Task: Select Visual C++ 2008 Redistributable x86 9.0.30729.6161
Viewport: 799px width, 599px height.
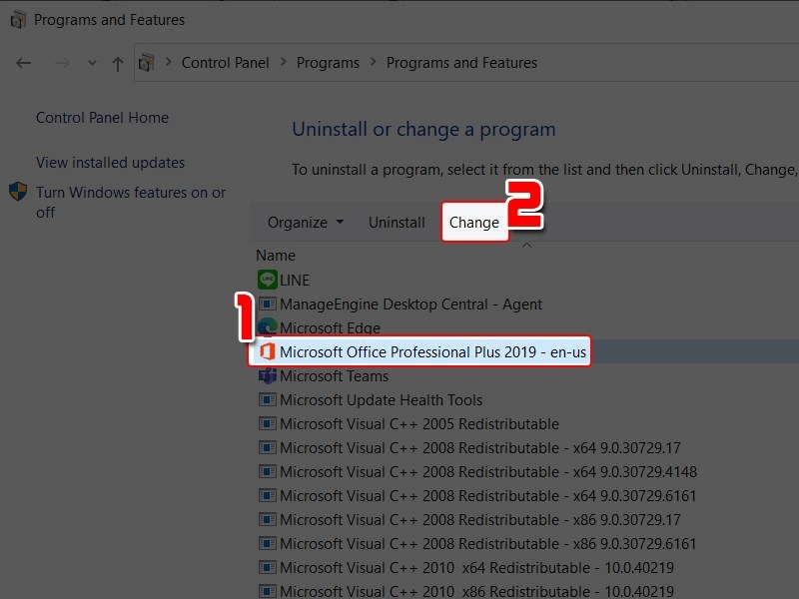Action: [x=487, y=543]
